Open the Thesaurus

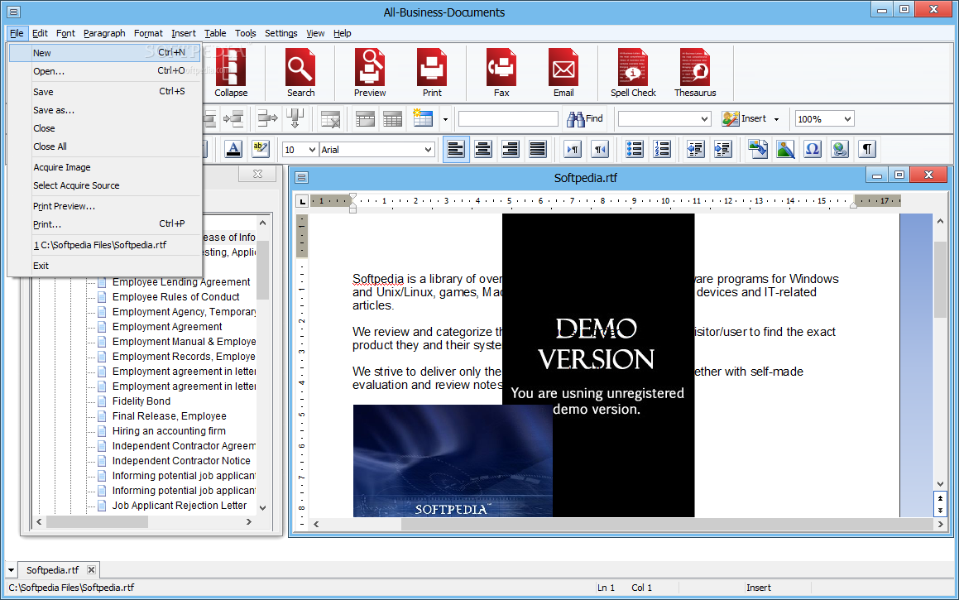(x=695, y=74)
